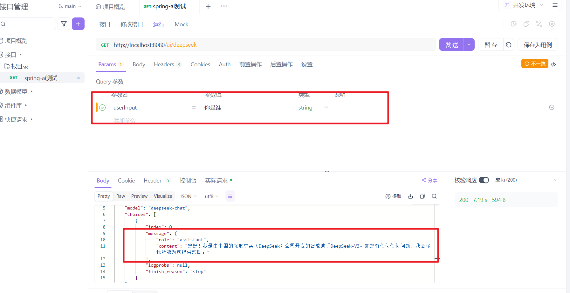Open the 后置操作 tab
This screenshot has width=570, height=293.
pos(281,64)
